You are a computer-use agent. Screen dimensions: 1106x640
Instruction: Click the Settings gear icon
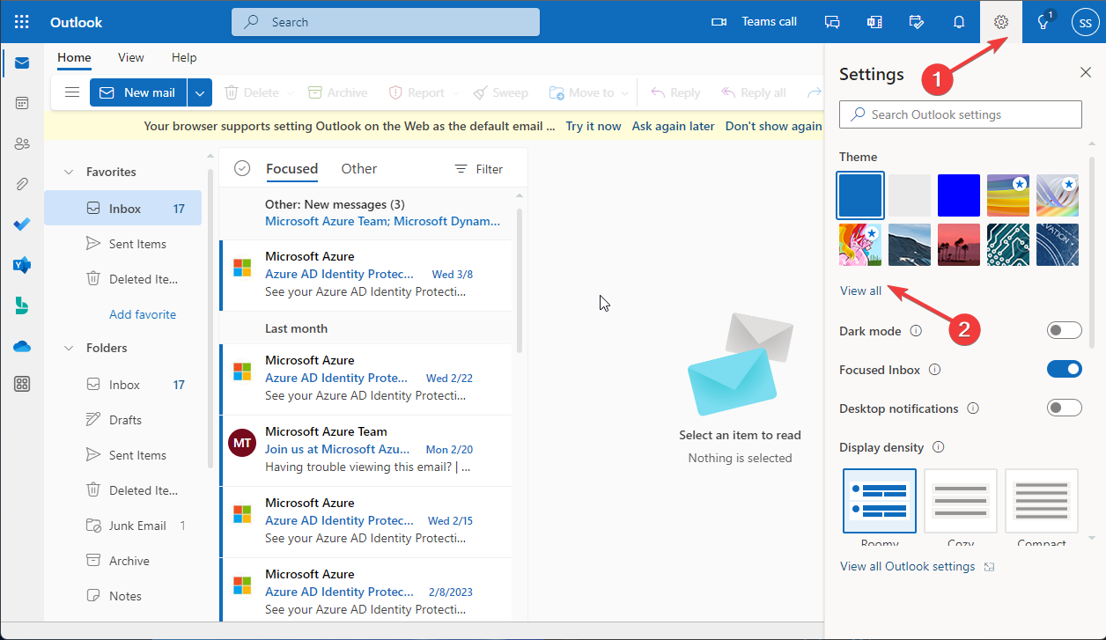[x=1001, y=22]
